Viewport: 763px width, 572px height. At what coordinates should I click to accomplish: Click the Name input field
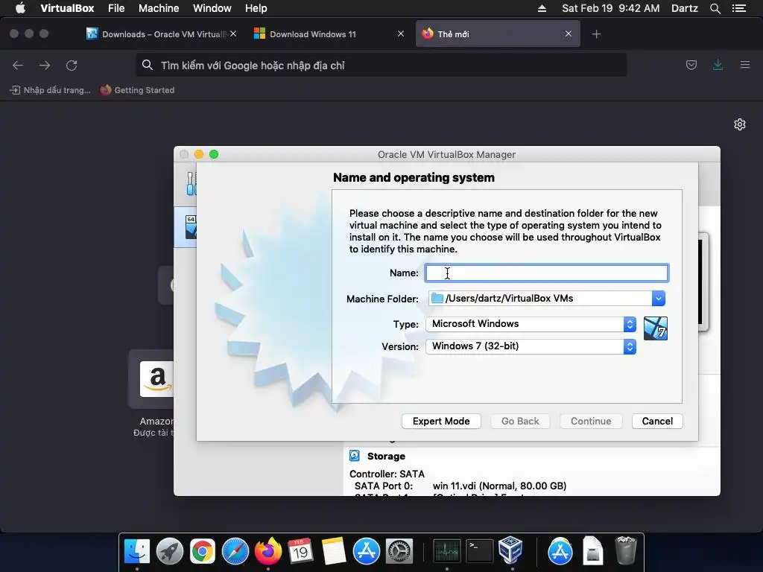point(546,273)
